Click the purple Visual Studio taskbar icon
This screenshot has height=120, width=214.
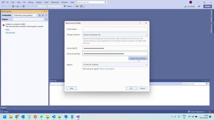pyautogui.click(x=78, y=117)
